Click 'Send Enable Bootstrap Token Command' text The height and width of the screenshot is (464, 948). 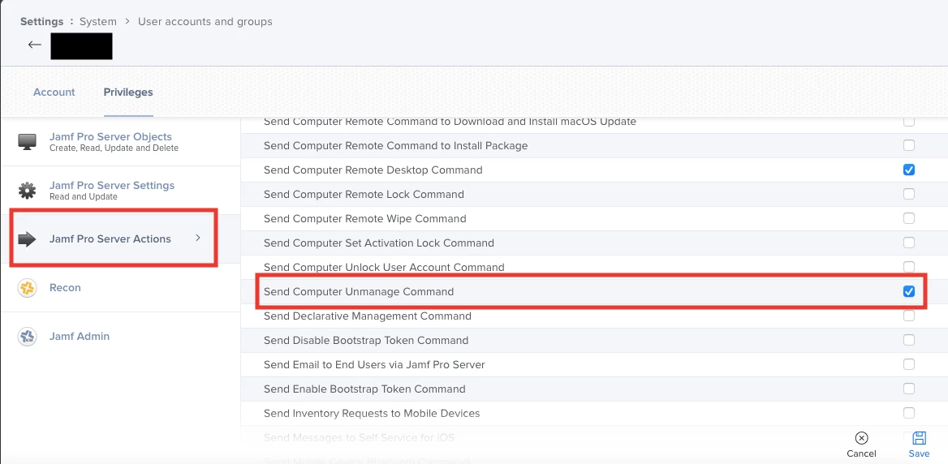364,389
